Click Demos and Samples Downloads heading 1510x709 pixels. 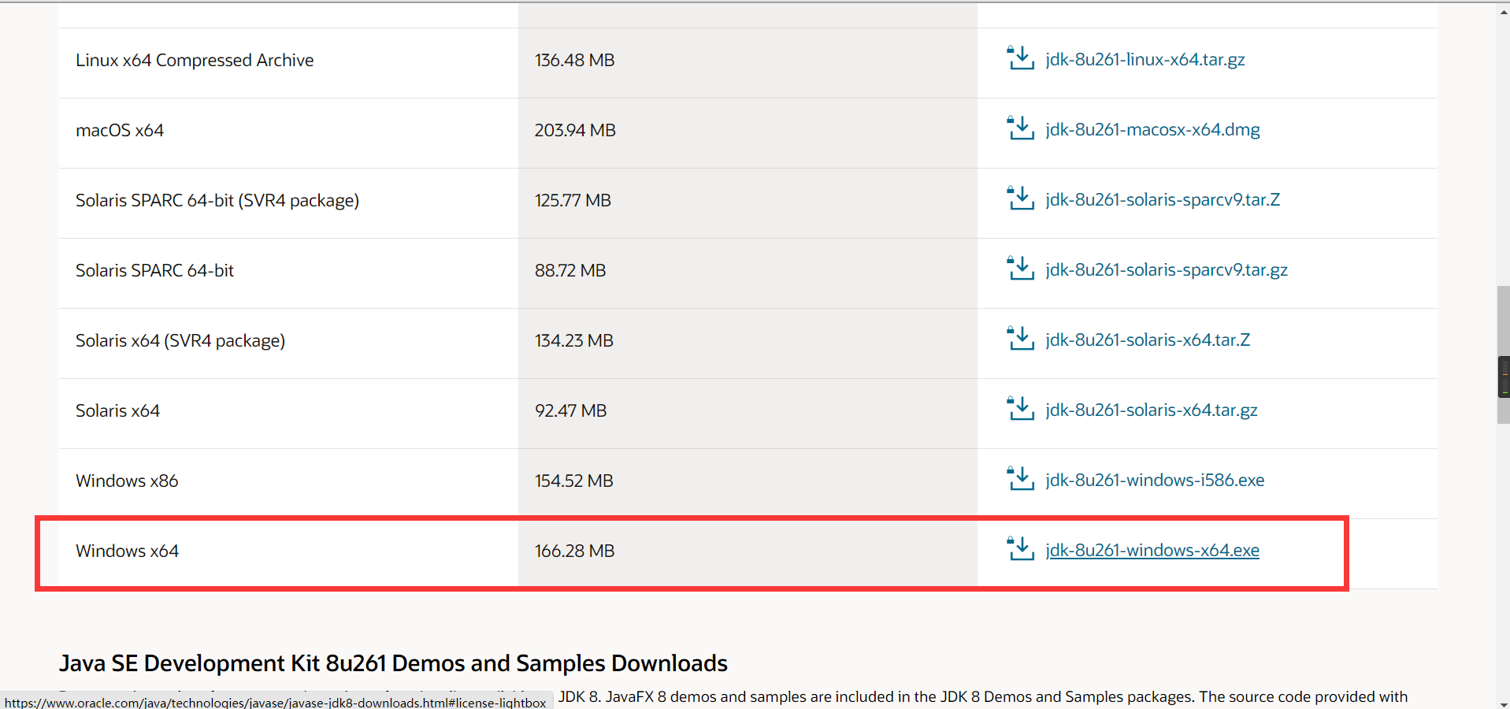[393, 663]
